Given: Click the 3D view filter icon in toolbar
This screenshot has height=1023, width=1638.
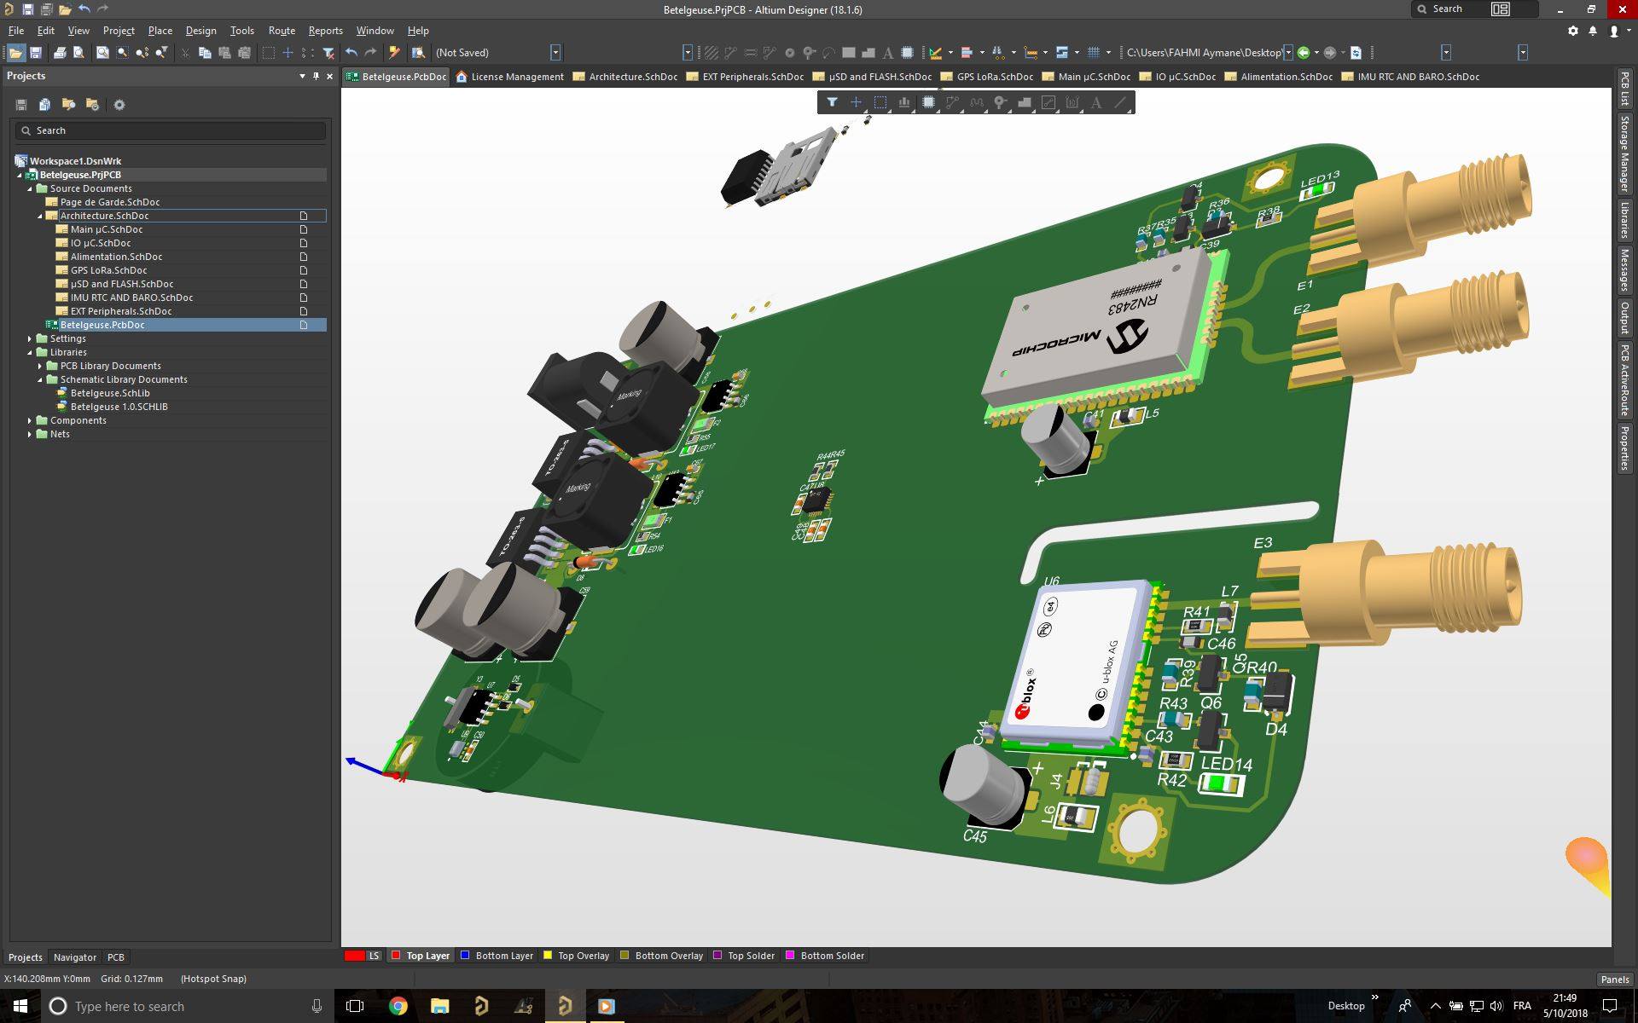Looking at the screenshot, I should [833, 102].
